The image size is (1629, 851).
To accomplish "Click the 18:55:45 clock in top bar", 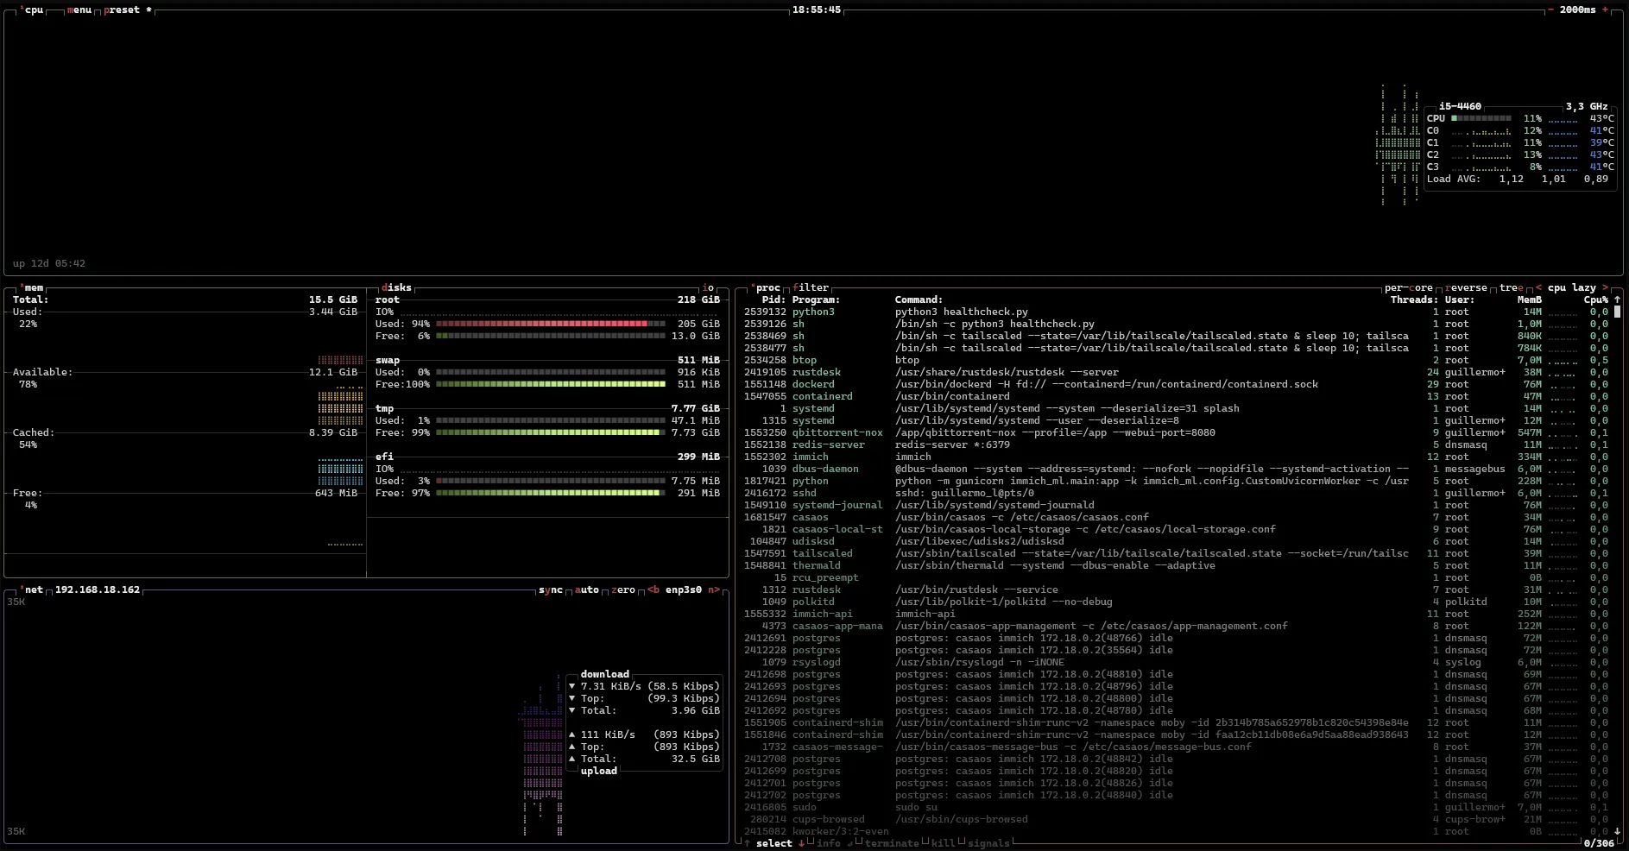I will pos(816,9).
